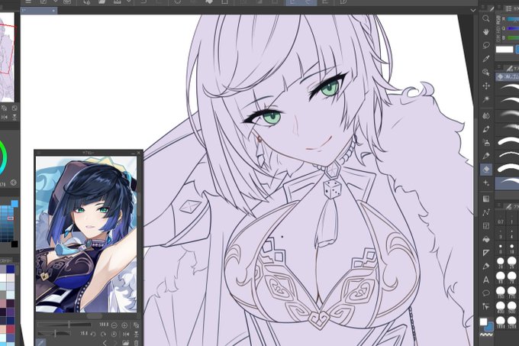Open Brush Size panel menu
The image size is (519, 346).
coord(499,205)
